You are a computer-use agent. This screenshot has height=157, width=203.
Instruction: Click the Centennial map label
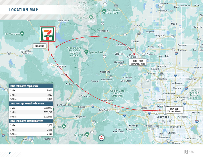[190, 139]
